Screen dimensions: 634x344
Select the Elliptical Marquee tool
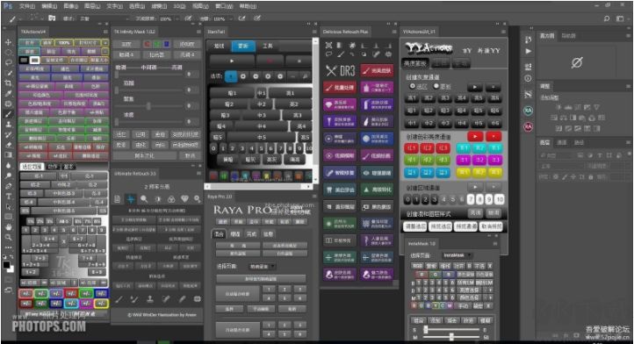pyautogui.click(x=8, y=52)
